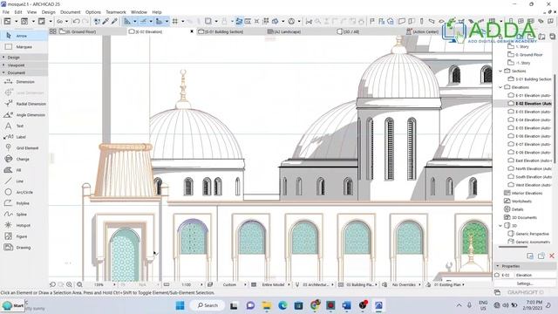Screen dimensions: 558x314
Task: Switch to the A2 Landscape tab
Action: tap(301, 31)
